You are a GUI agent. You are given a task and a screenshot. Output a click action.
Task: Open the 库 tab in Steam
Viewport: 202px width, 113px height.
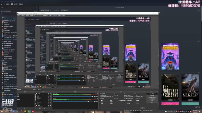pos(12,4)
